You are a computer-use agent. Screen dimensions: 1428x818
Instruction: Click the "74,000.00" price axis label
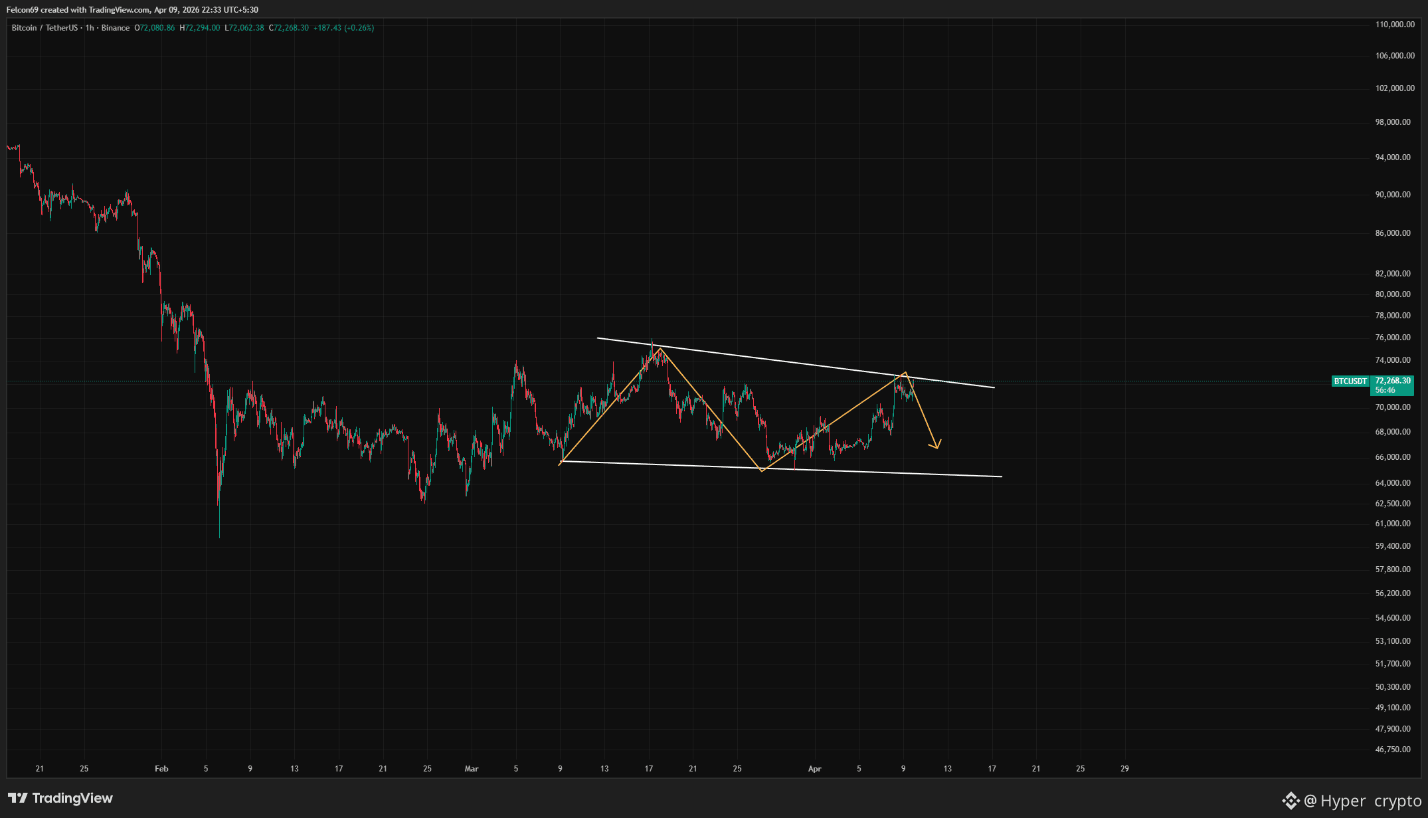click(x=1393, y=360)
